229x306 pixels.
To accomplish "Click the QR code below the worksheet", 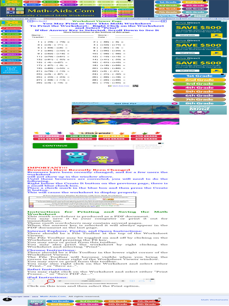I will click(135, 86).
